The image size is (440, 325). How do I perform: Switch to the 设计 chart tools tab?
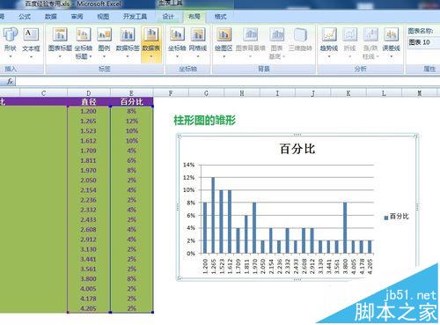pos(168,17)
